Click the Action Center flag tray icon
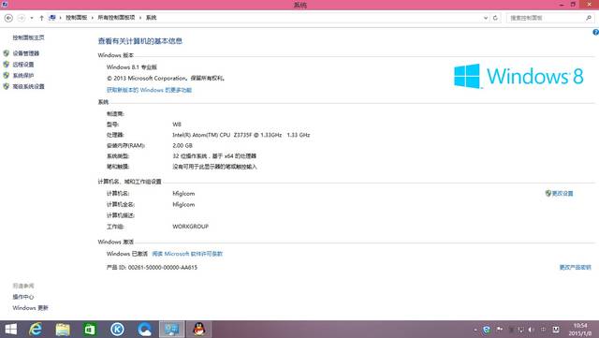 [499, 330]
